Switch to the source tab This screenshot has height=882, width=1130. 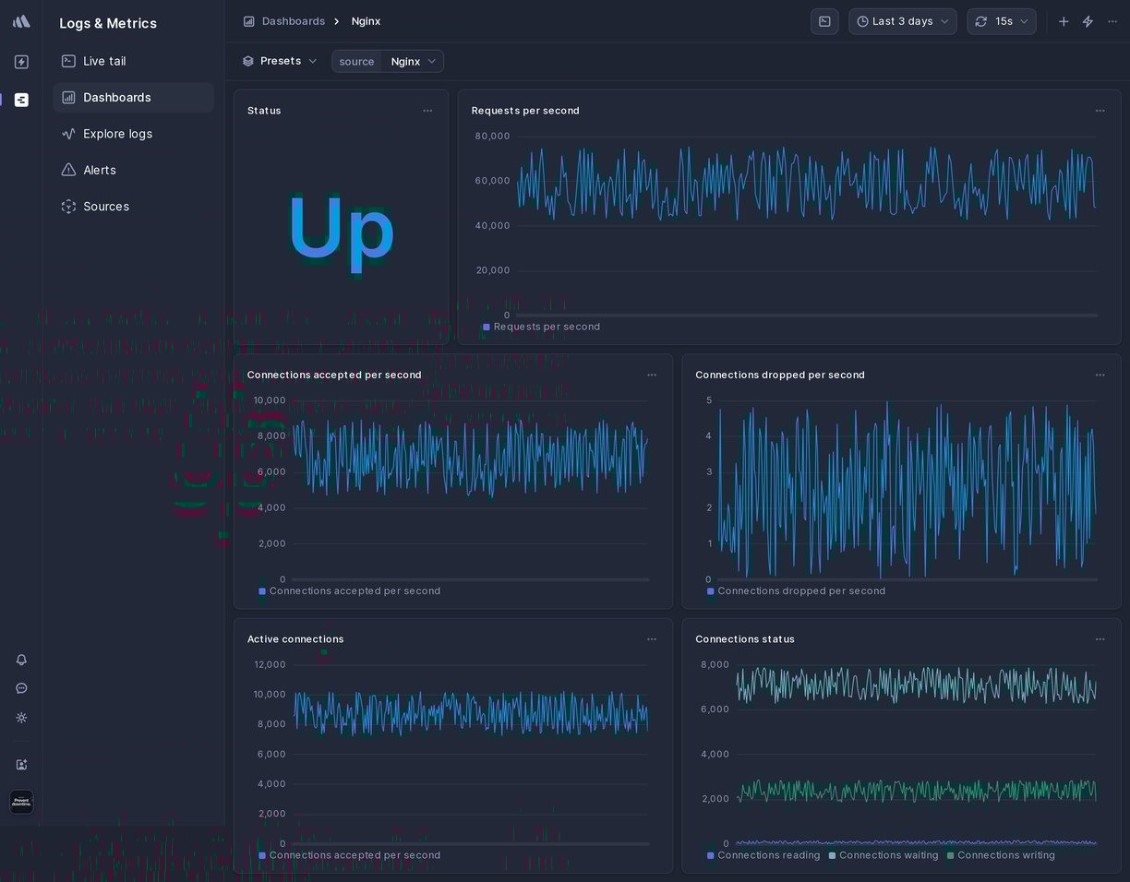click(356, 61)
